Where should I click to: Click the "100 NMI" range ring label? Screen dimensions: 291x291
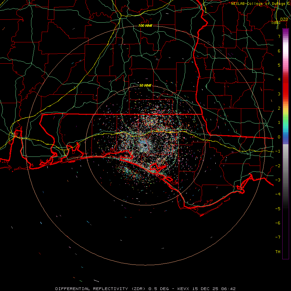pos(145,26)
